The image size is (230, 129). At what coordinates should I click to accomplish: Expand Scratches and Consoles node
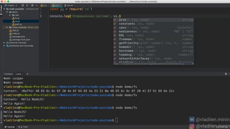coord(4,46)
